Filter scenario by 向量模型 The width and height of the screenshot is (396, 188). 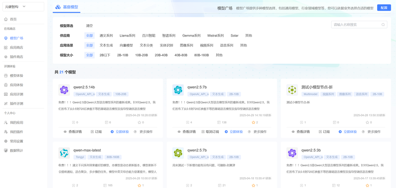(x=126, y=45)
